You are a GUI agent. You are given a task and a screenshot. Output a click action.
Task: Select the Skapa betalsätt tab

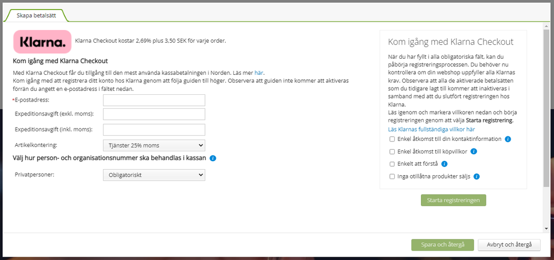[36, 16]
